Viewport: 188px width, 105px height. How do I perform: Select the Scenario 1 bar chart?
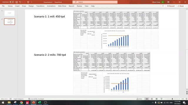116,39
